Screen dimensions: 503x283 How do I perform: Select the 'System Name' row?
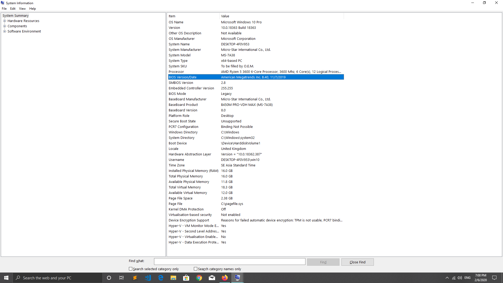(256, 44)
